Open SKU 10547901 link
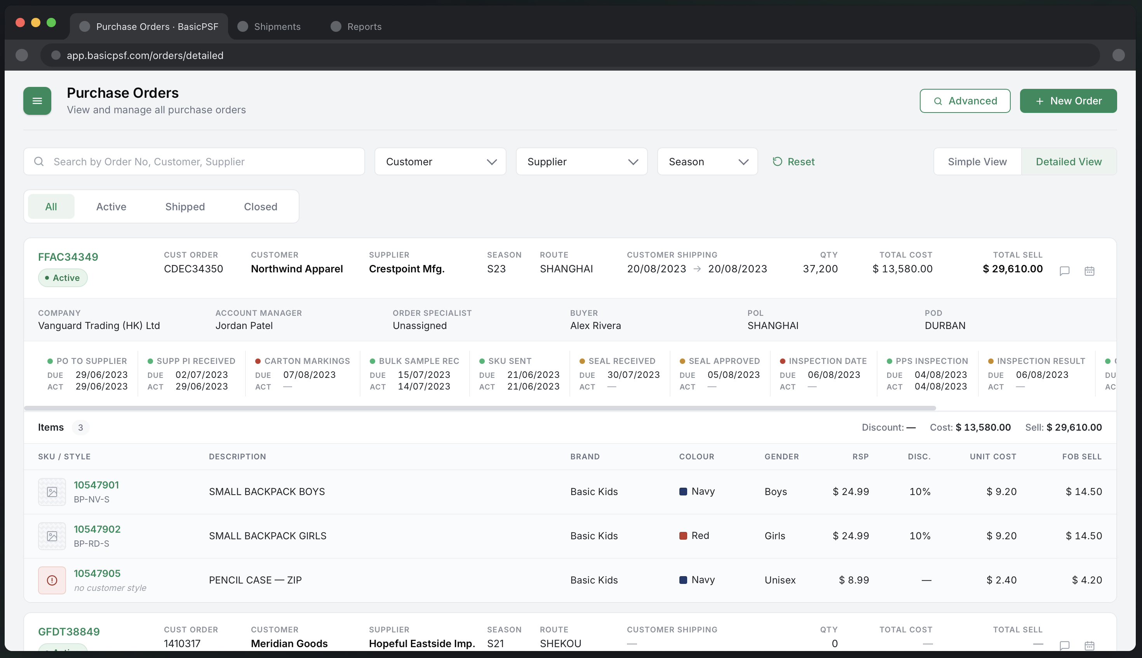1142x658 pixels. click(96, 485)
